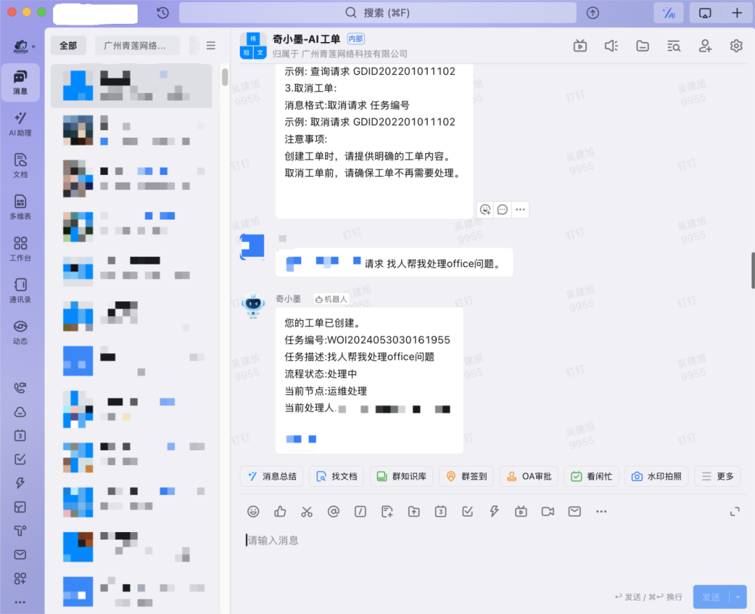Click the slash command icon
The image size is (755, 614).
360,511
